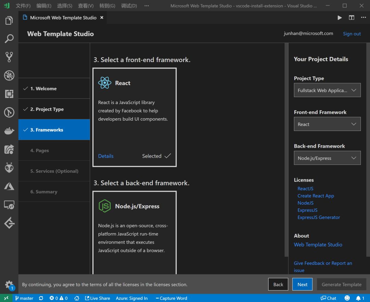Click the remote window indicator in status bar
This screenshot has height=302, width=370.
(x=6, y=298)
